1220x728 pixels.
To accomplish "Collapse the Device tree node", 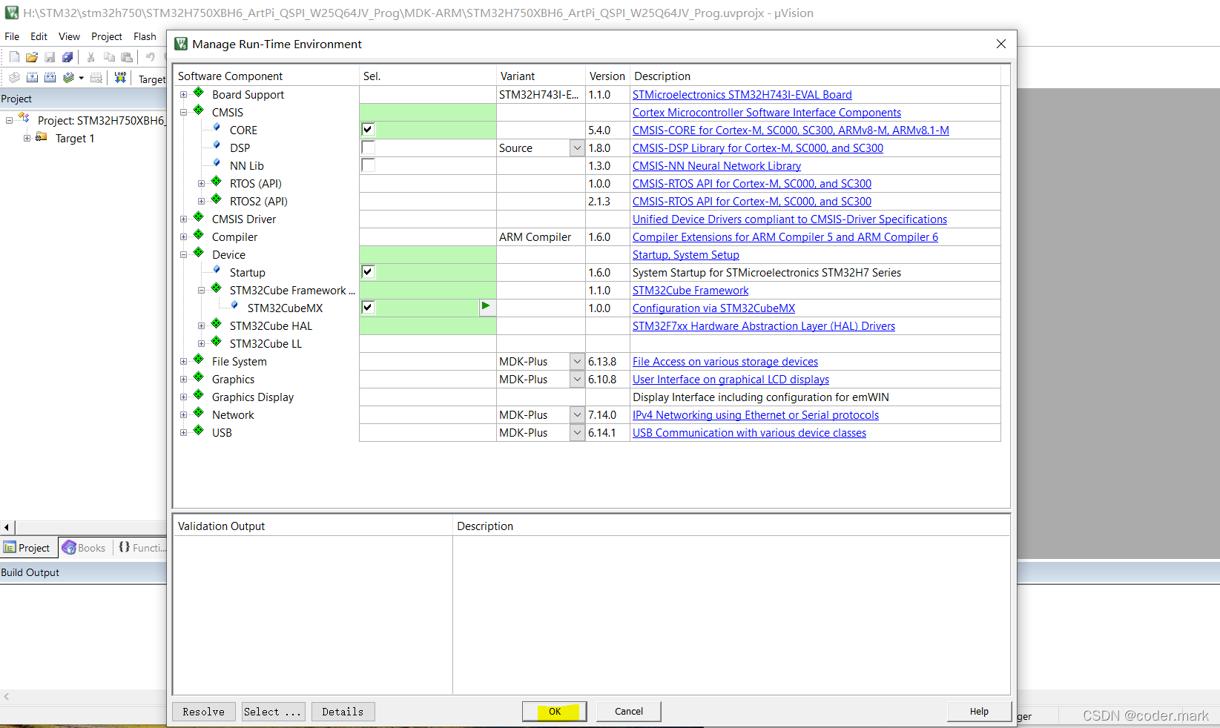I will (x=183, y=254).
